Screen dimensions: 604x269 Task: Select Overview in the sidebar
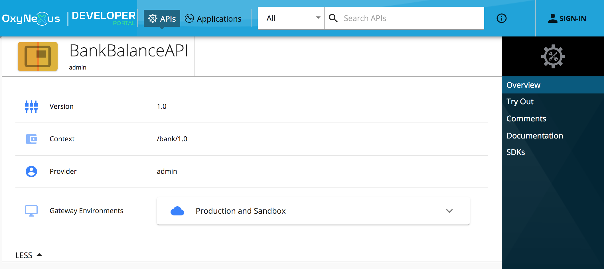pyautogui.click(x=553, y=85)
